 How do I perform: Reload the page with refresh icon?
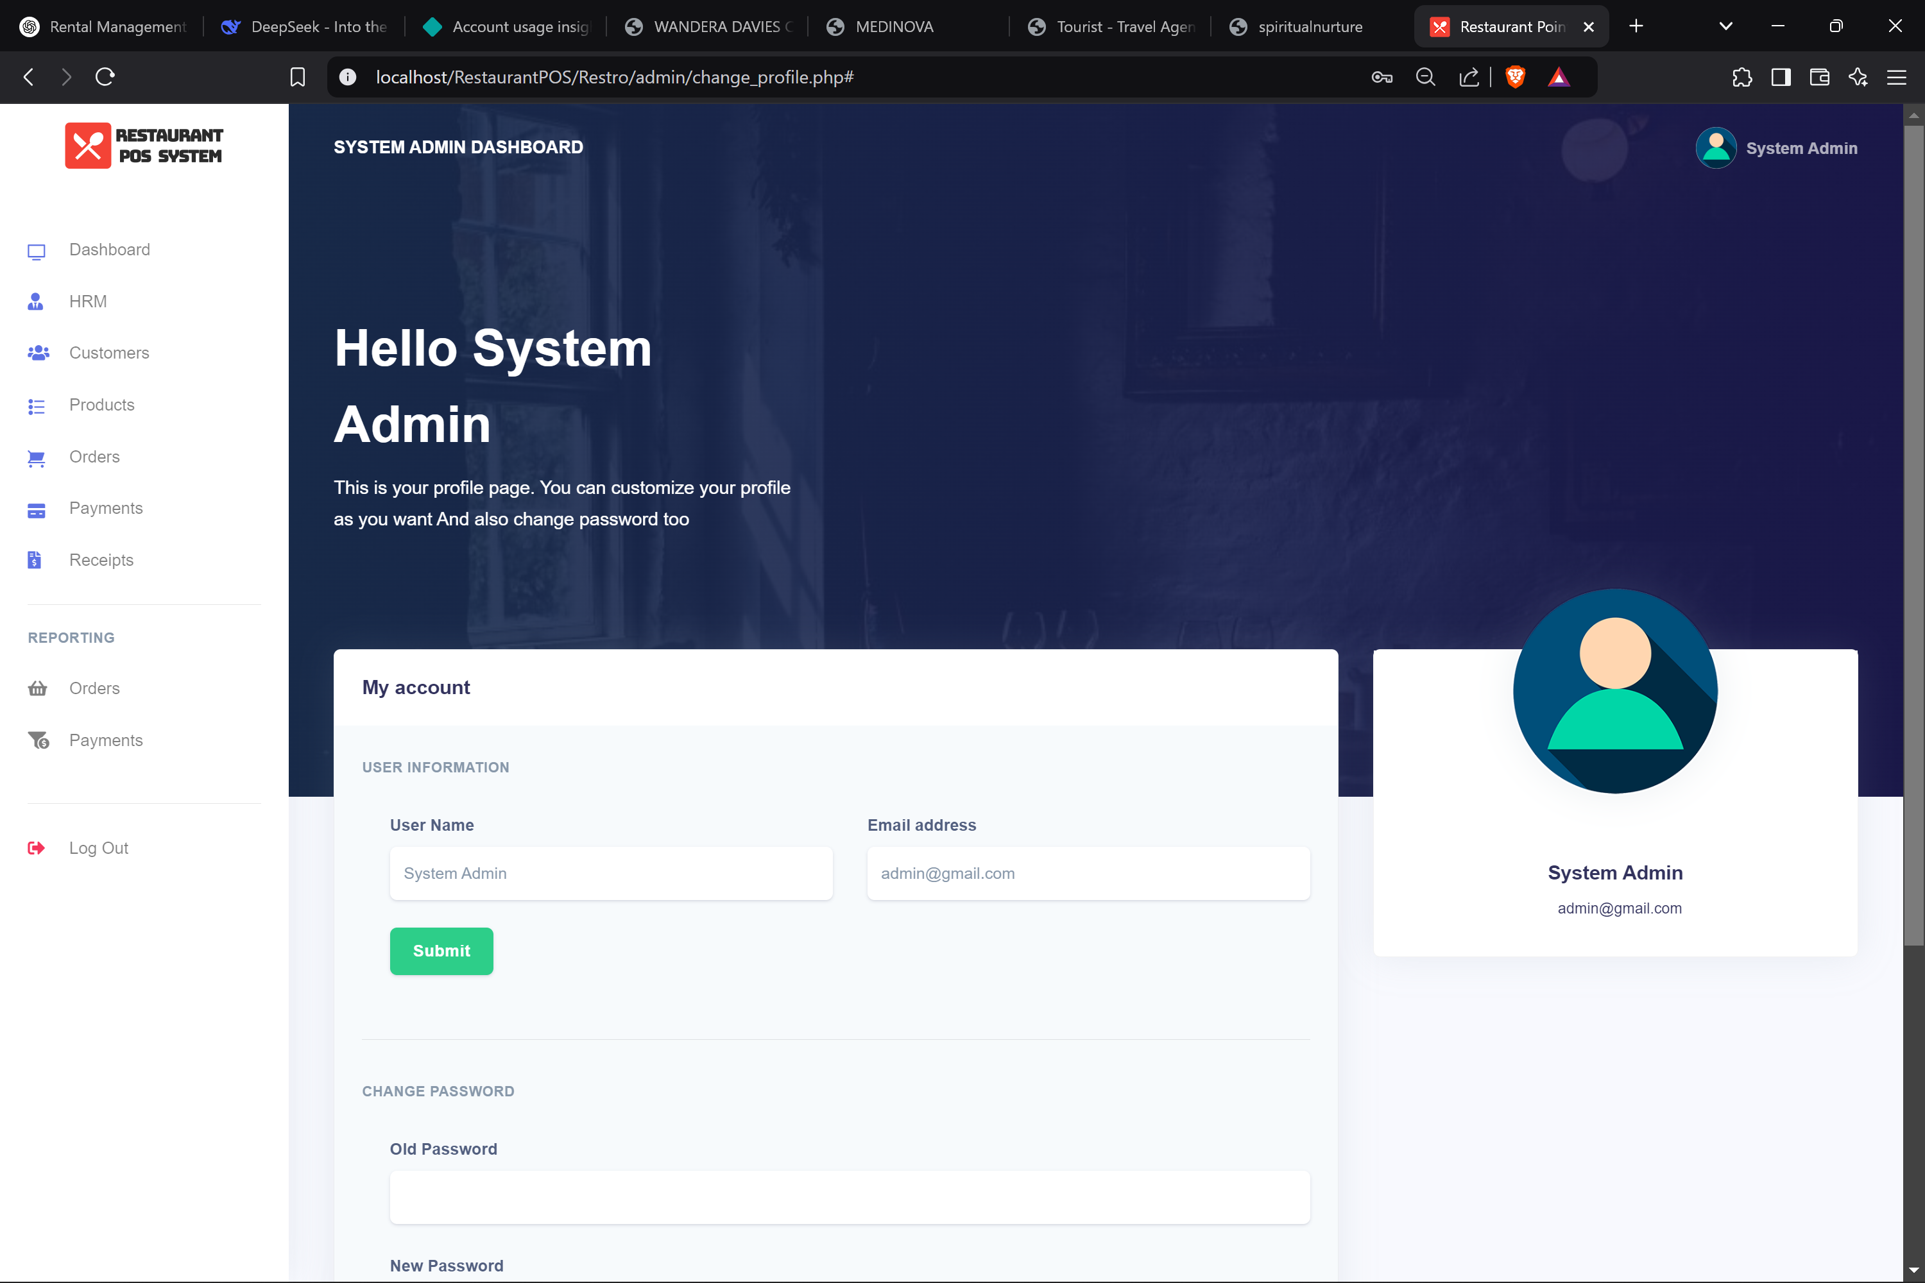[105, 77]
